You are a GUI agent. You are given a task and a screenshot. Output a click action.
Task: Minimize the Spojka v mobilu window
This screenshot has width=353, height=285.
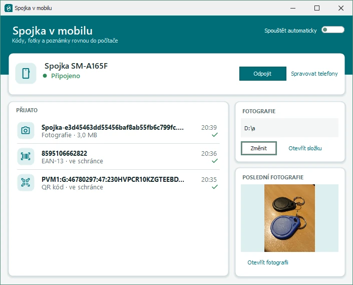[293, 8]
